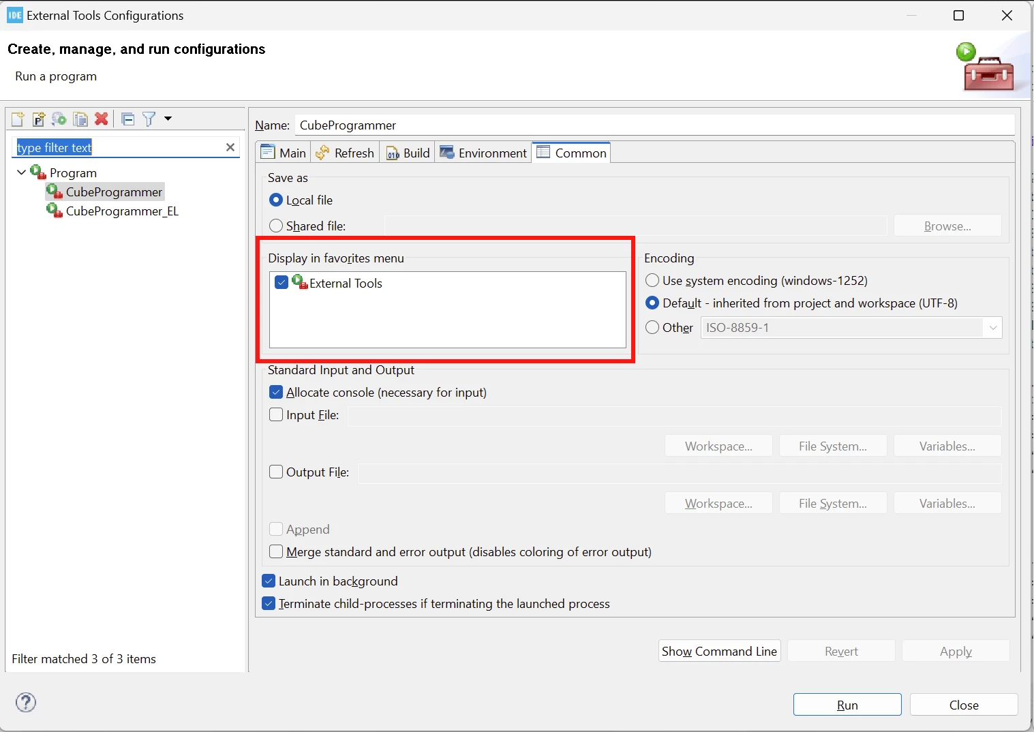Open the filter options dropdown arrow
This screenshot has height=732, width=1034.
[168, 119]
